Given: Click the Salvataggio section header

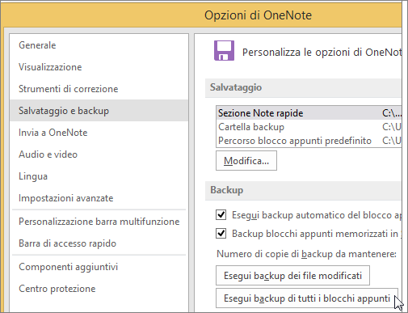Looking at the screenshot, I should pyautogui.click(x=303, y=87).
